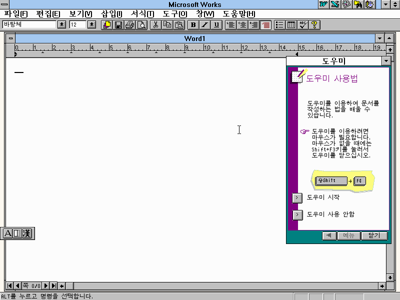The image size is (400, 300).
Task: Click the font size field showing 12
Action: point(77,24)
